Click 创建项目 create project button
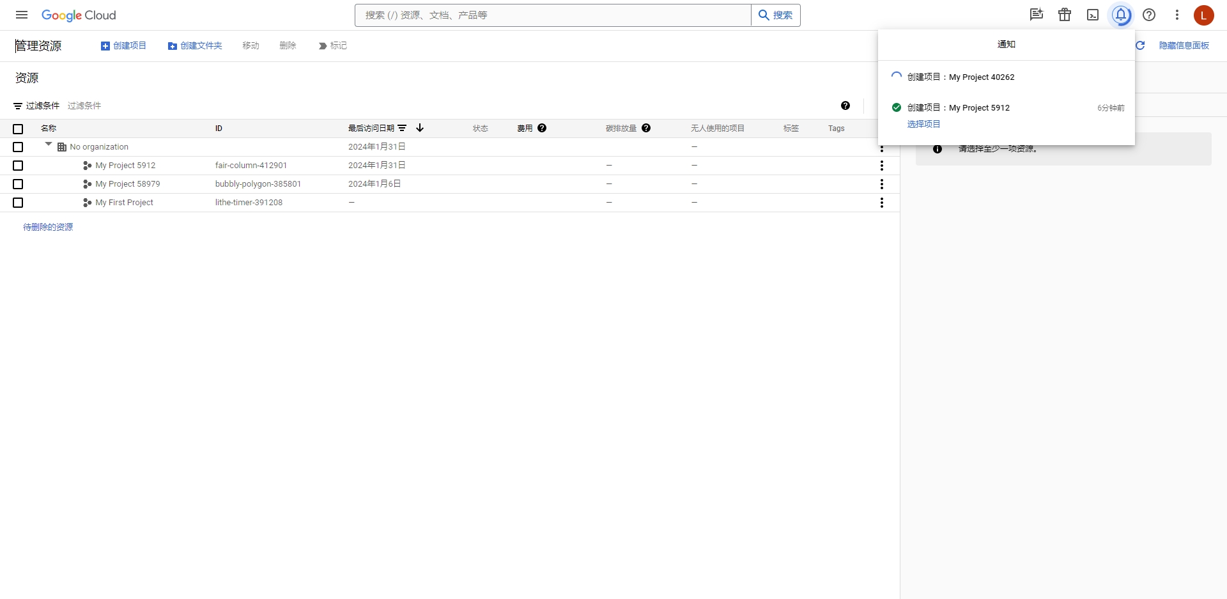The image size is (1227, 599). pos(123,45)
